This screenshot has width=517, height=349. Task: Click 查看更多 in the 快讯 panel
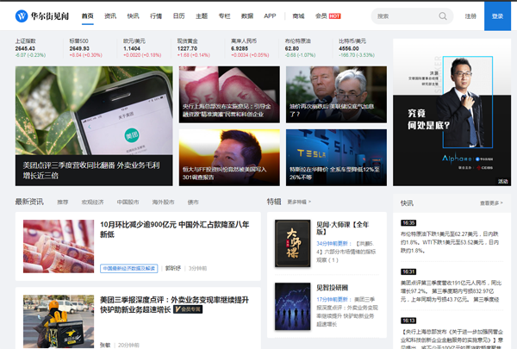click(491, 203)
